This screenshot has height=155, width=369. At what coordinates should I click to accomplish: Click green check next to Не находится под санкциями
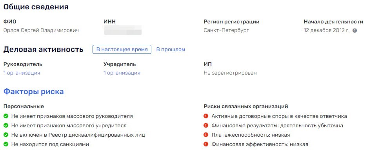click(6, 144)
